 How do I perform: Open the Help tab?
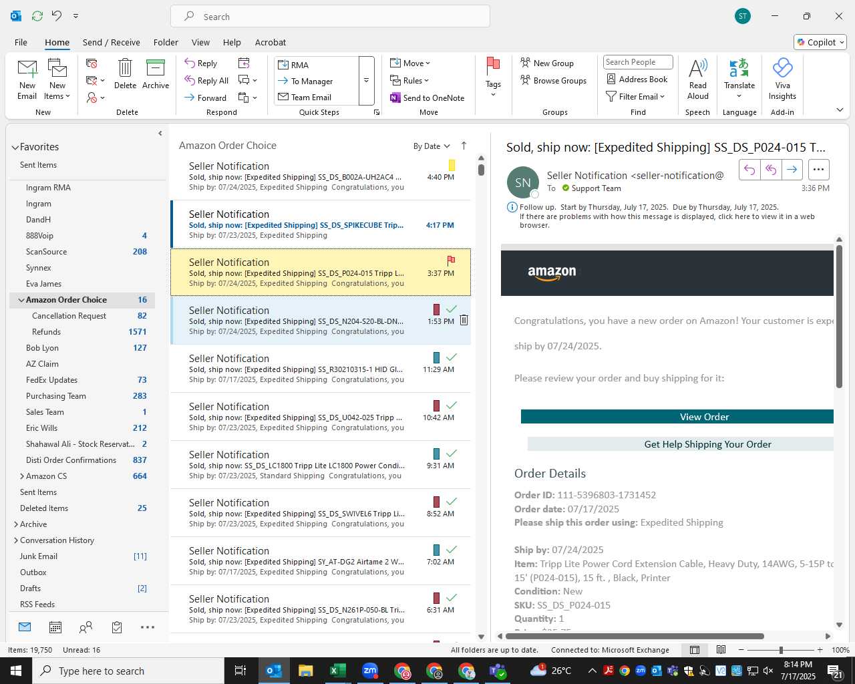coord(232,42)
